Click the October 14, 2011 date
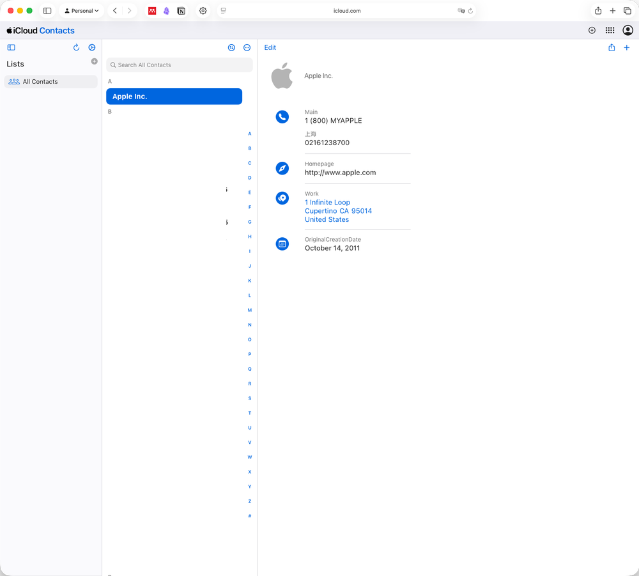This screenshot has height=576, width=639. (x=332, y=248)
